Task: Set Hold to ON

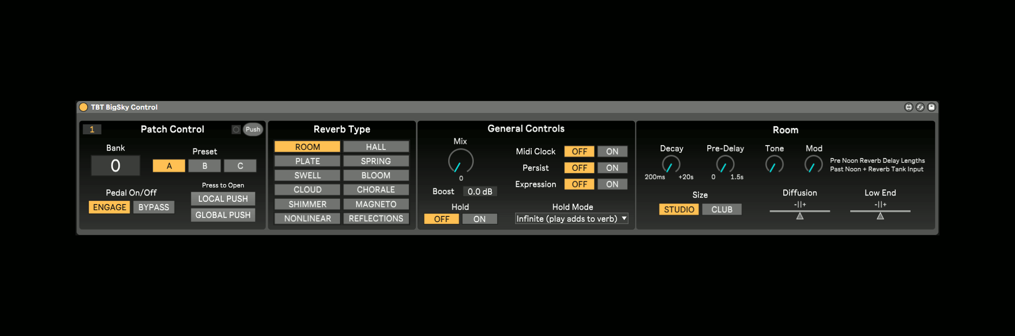Action: (x=479, y=219)
